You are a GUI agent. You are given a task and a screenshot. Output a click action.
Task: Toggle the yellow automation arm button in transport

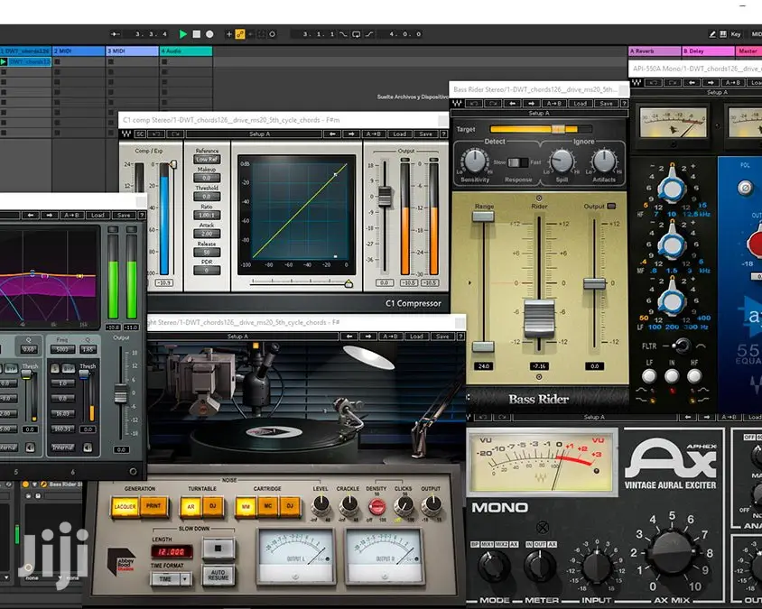(x=240, y=34)
